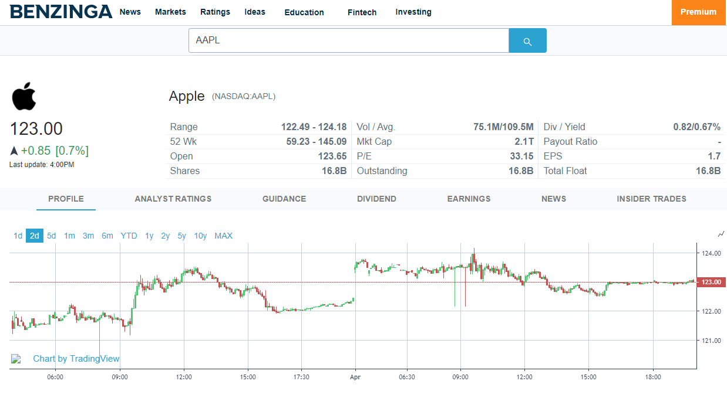
Task: Click the orange Premium button
Action: pos(699,12)
